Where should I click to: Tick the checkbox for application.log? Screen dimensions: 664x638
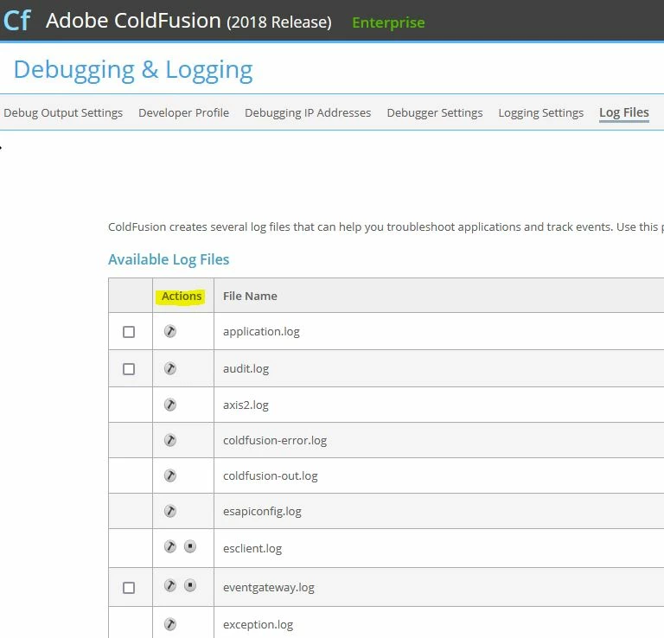tap(129, 332)
